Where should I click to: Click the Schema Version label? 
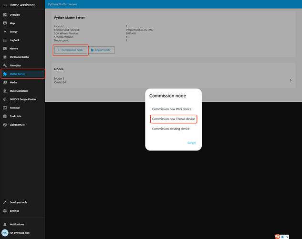[64, 37]
